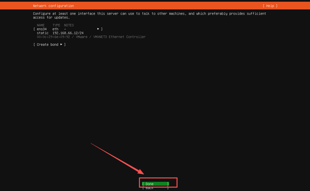Go Back to the previous installer step

point(155,188)
